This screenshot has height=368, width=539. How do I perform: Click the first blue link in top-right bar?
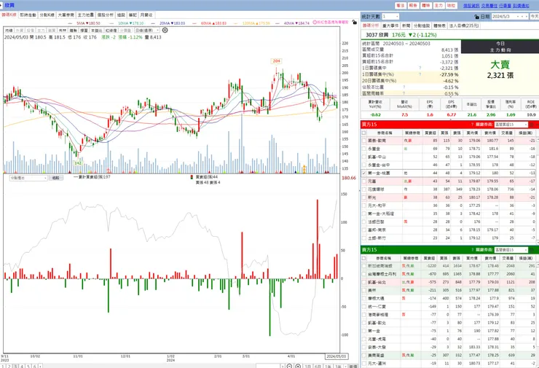pyautogui.click(x=471, y=6)
